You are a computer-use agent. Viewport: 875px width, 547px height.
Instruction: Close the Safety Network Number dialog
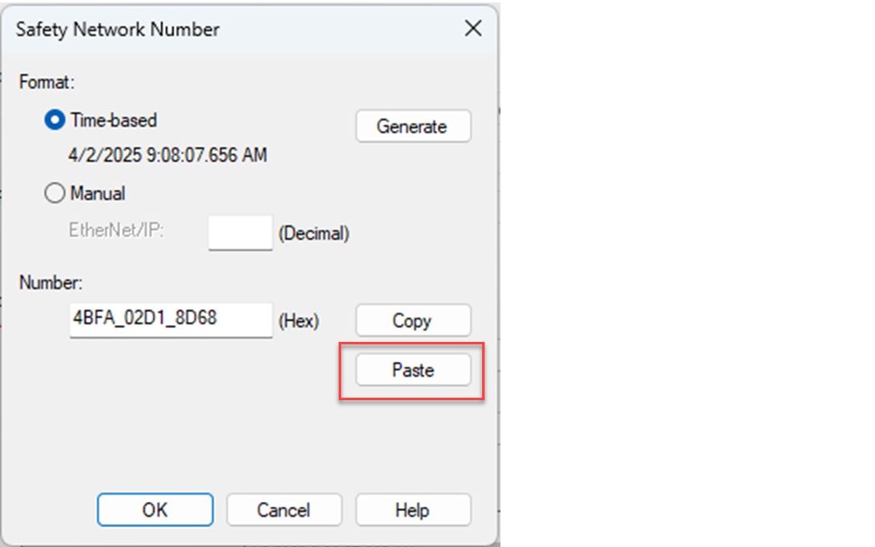pos(473,29)
